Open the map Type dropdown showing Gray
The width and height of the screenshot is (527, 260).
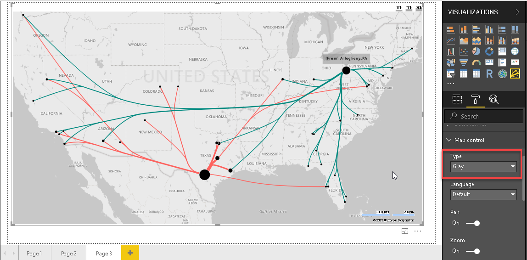point(483,167)
